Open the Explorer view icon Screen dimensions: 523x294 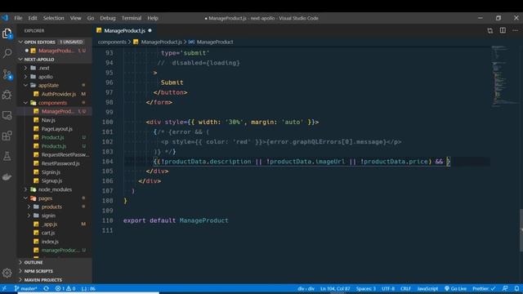coord(7,33)
